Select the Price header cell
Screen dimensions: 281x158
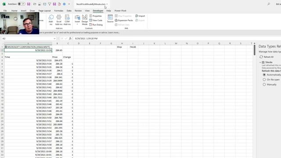pos(57,57)
